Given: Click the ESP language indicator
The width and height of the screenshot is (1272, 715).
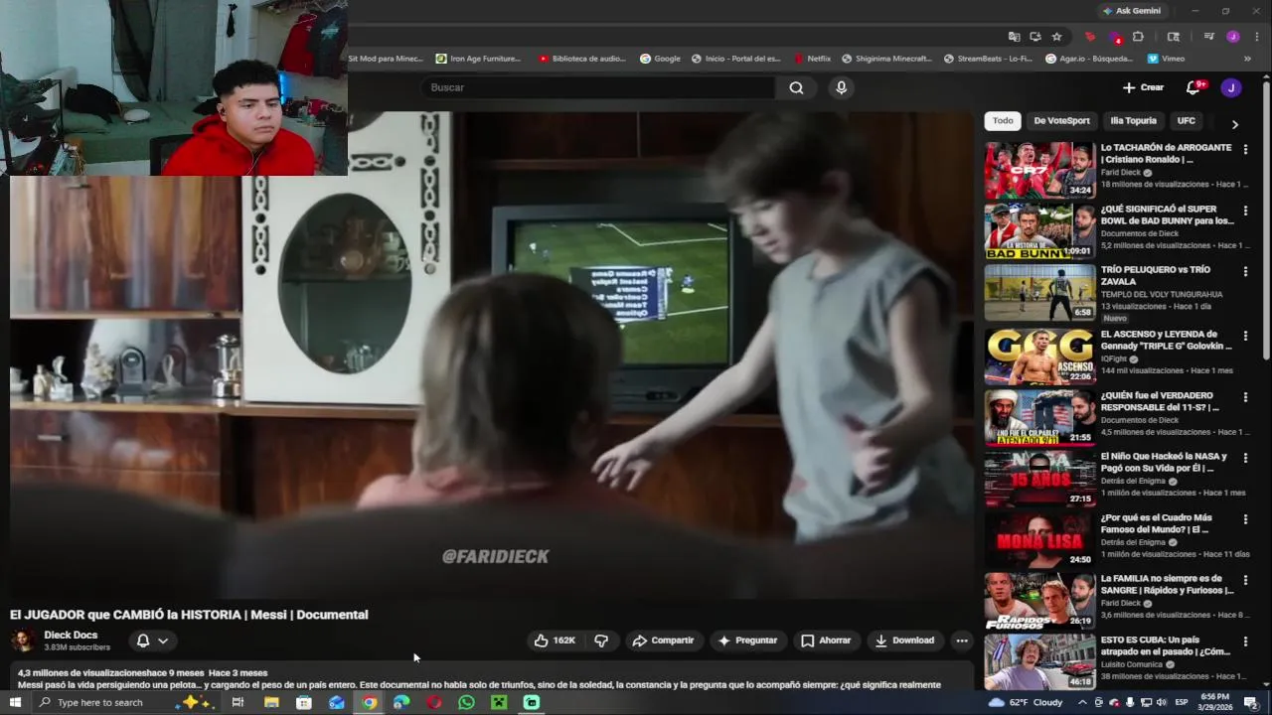Looking at the screenshot, I should (1183, 702).
